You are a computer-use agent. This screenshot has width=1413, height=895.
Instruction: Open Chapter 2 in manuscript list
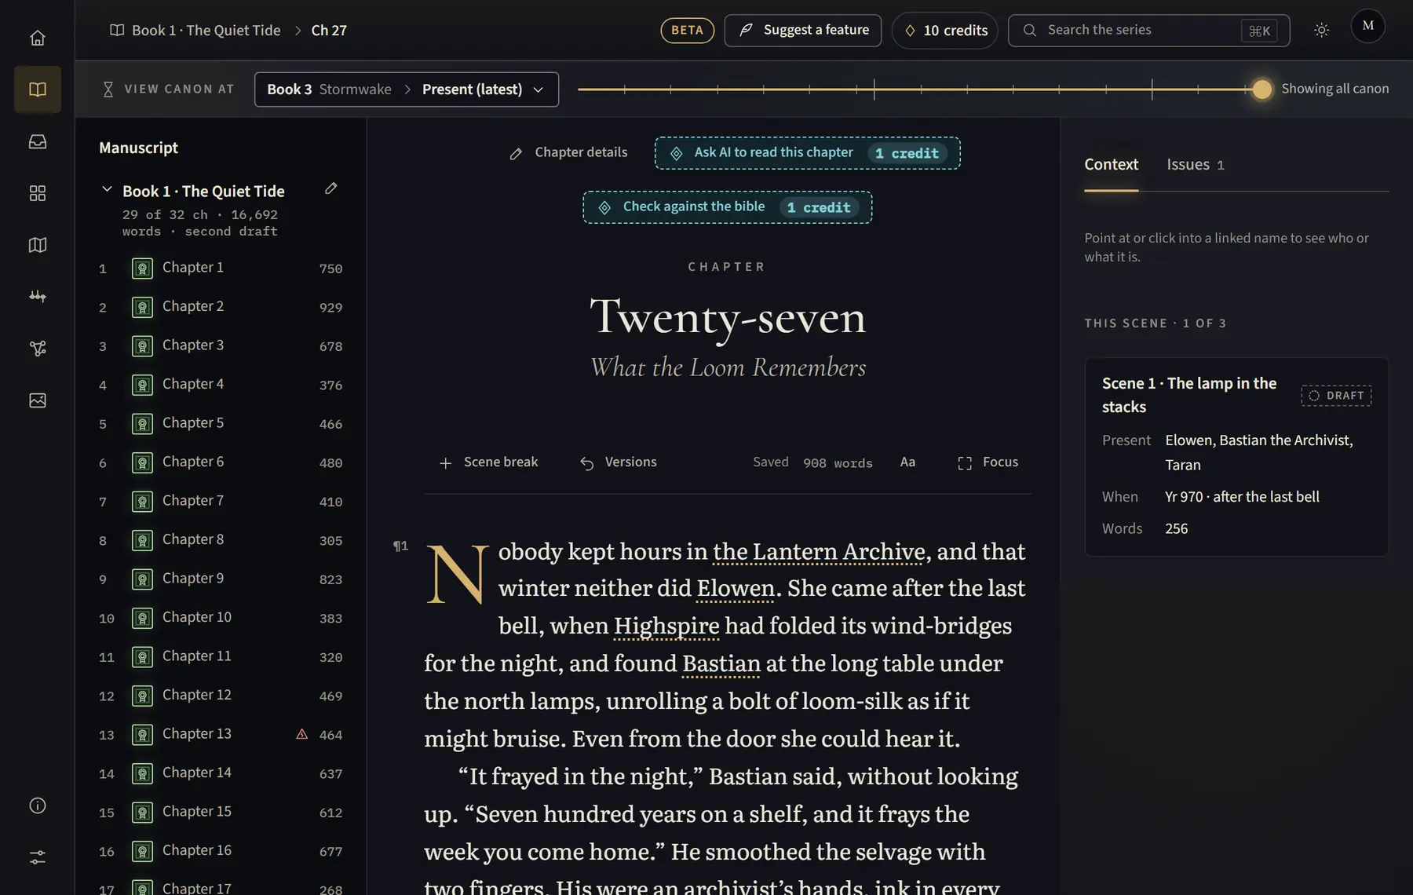click(221, 307)
